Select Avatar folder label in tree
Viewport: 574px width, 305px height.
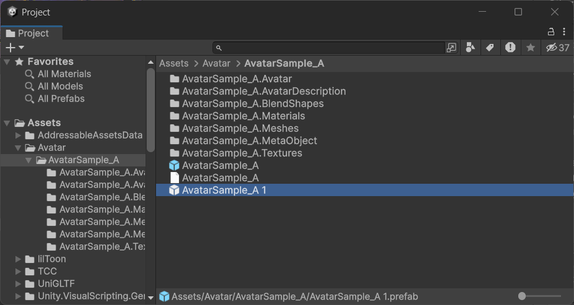51,148
